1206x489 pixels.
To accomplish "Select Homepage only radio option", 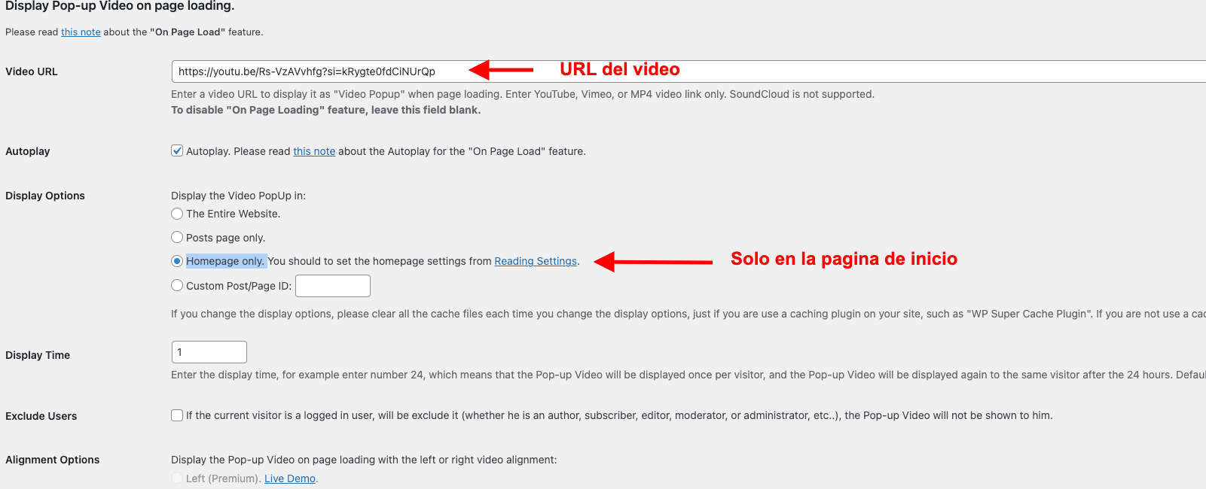I will tap(177, 261).
